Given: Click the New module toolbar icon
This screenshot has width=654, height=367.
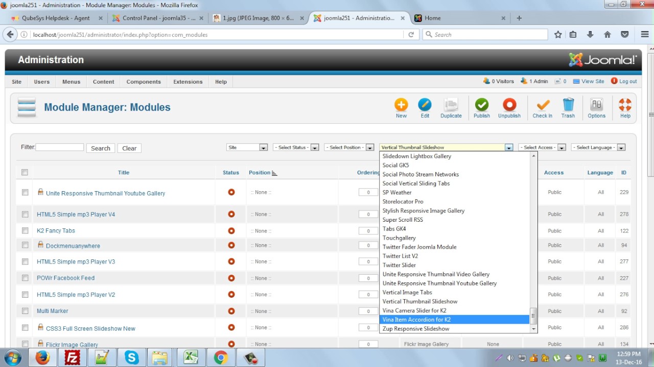Looking at the screenshot, I should coord(401,105).
